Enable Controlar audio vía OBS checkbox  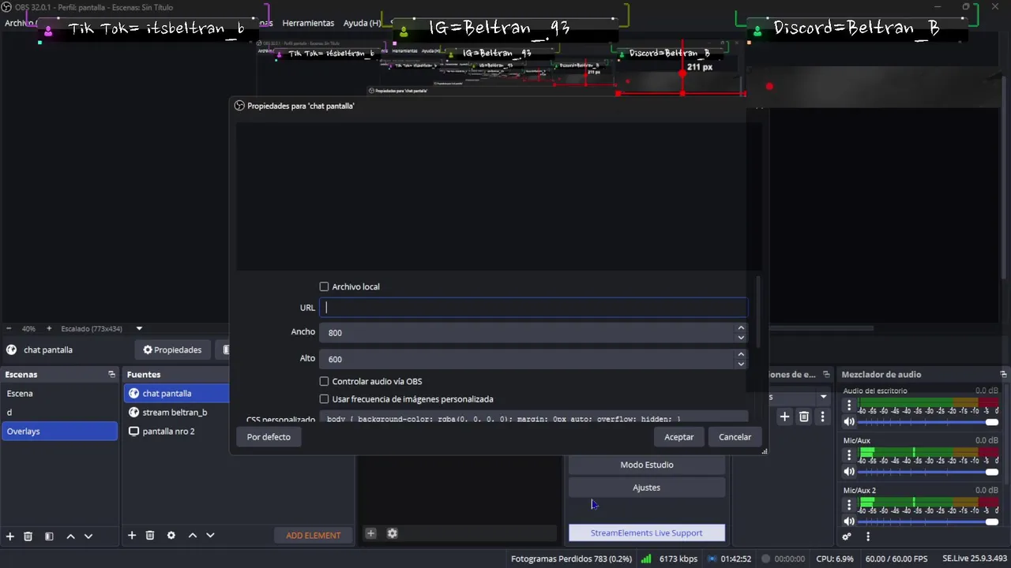pyautogui.click(x=324, y=381)
